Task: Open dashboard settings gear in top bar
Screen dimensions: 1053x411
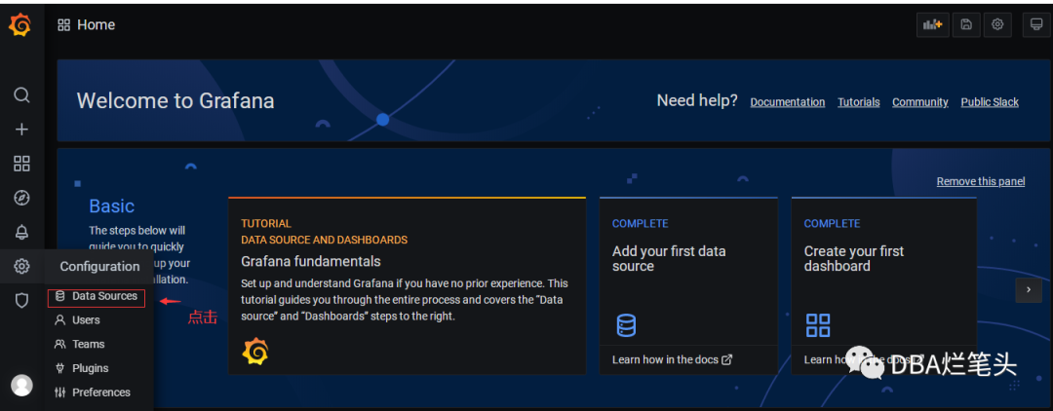Action: tap(998, 24)
